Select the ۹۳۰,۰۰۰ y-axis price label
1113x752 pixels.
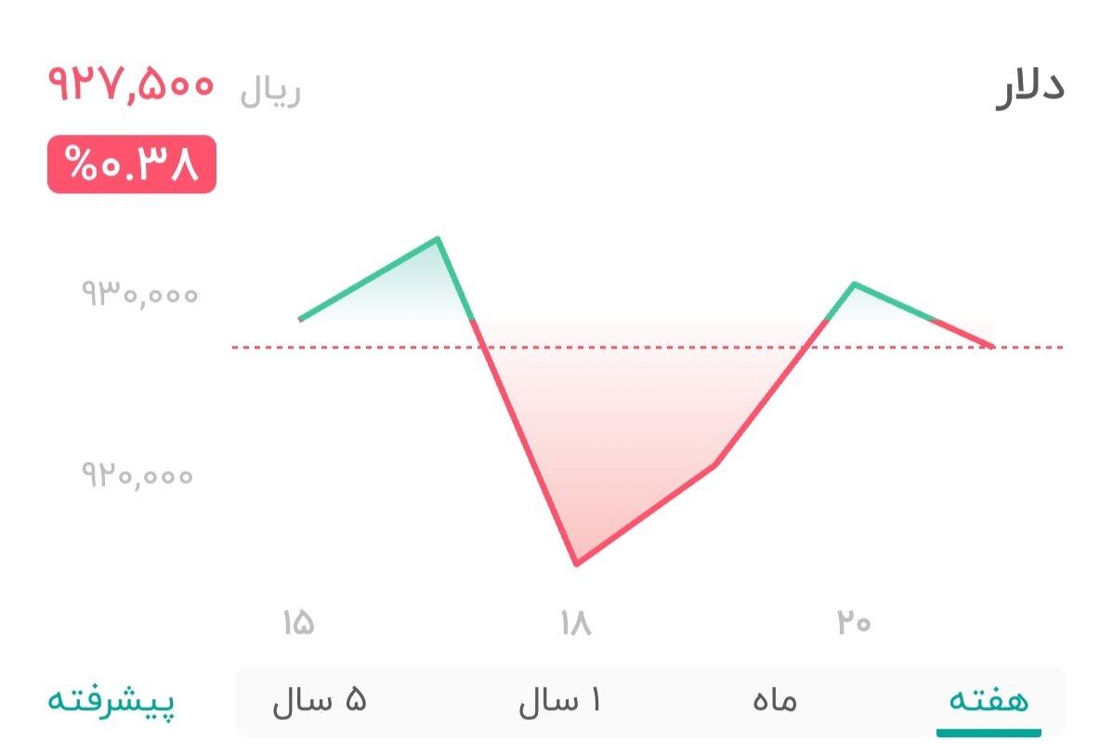click(x=138, y=294)
